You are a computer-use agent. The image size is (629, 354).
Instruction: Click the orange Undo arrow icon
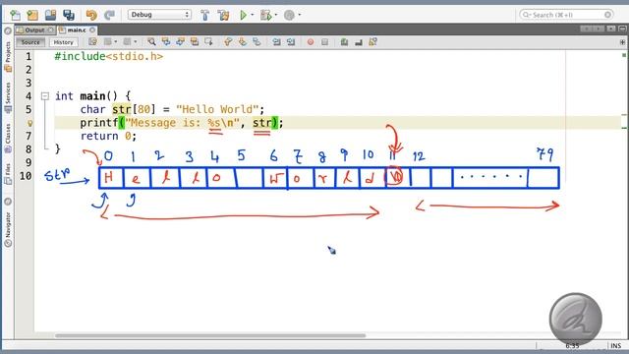pyautogui.click(x=91, y=16)
